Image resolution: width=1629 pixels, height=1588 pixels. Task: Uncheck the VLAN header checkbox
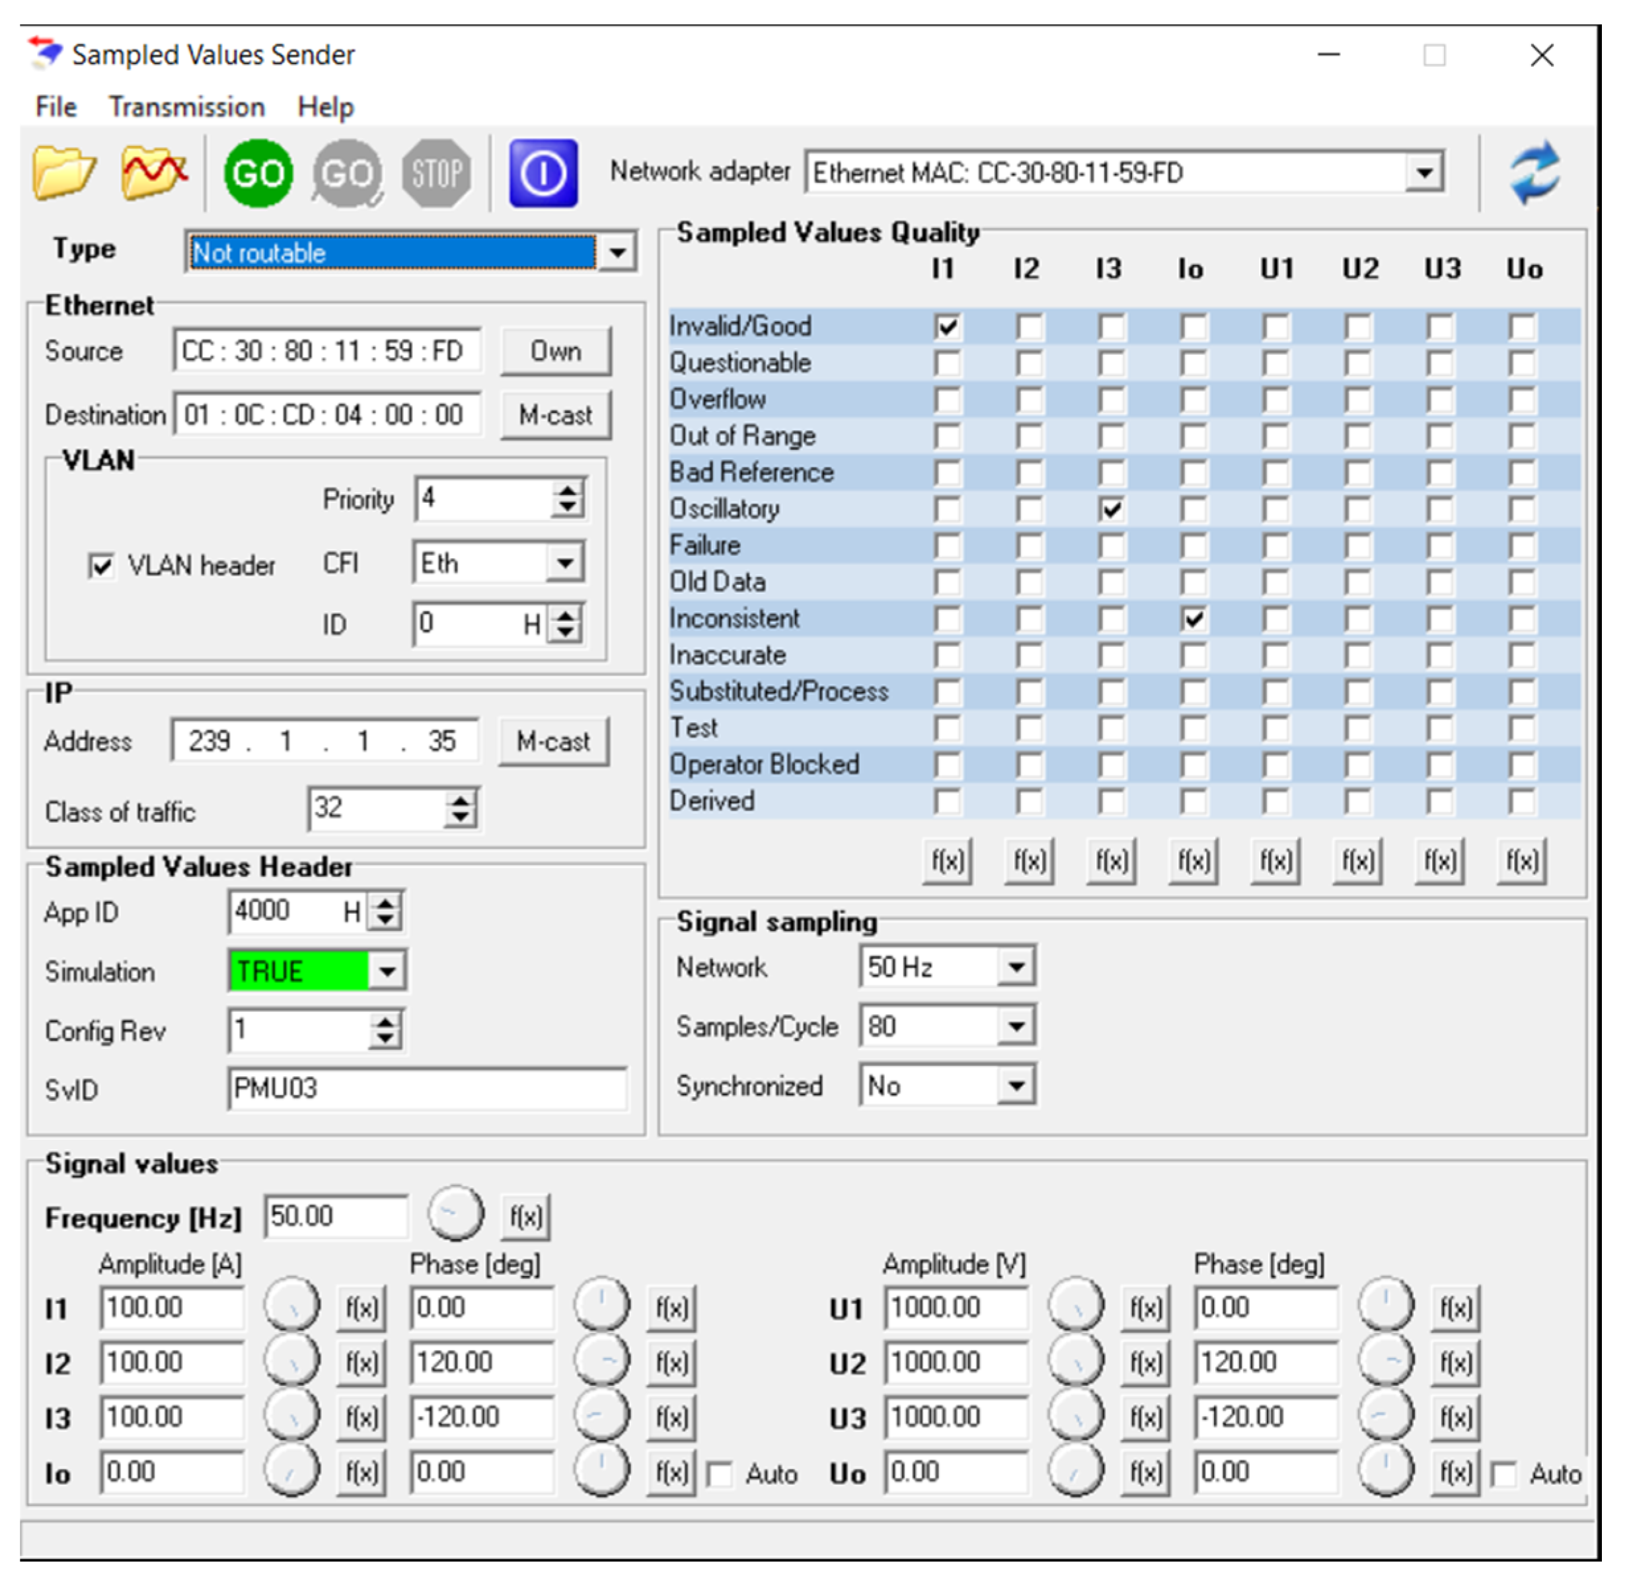coord(102,567)
